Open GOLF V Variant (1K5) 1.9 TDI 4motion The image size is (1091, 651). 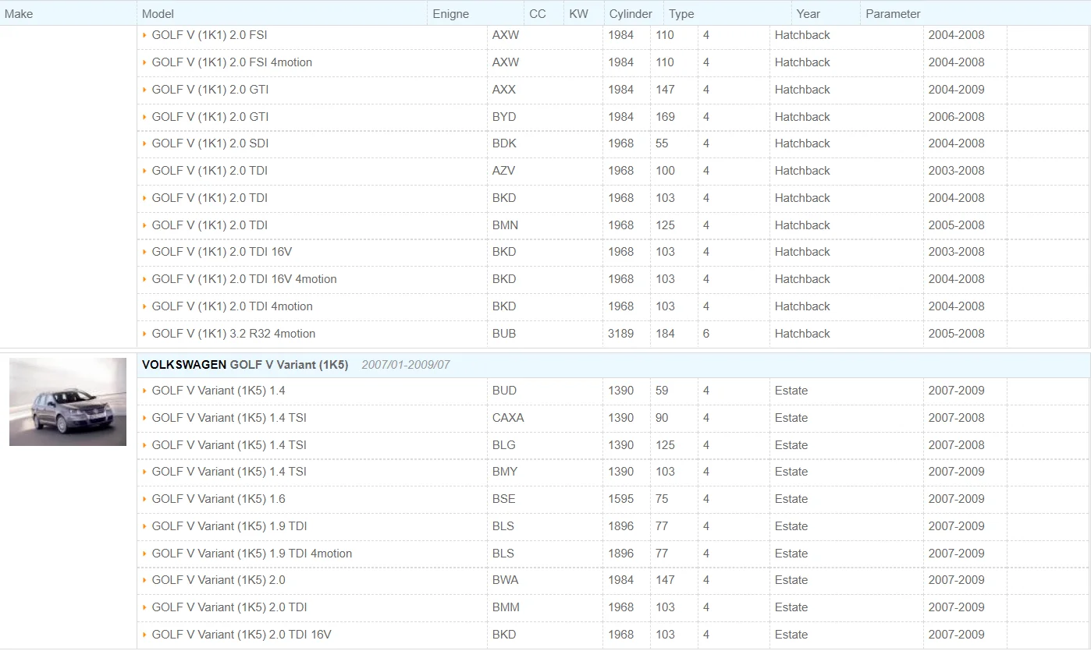(252, 554)
